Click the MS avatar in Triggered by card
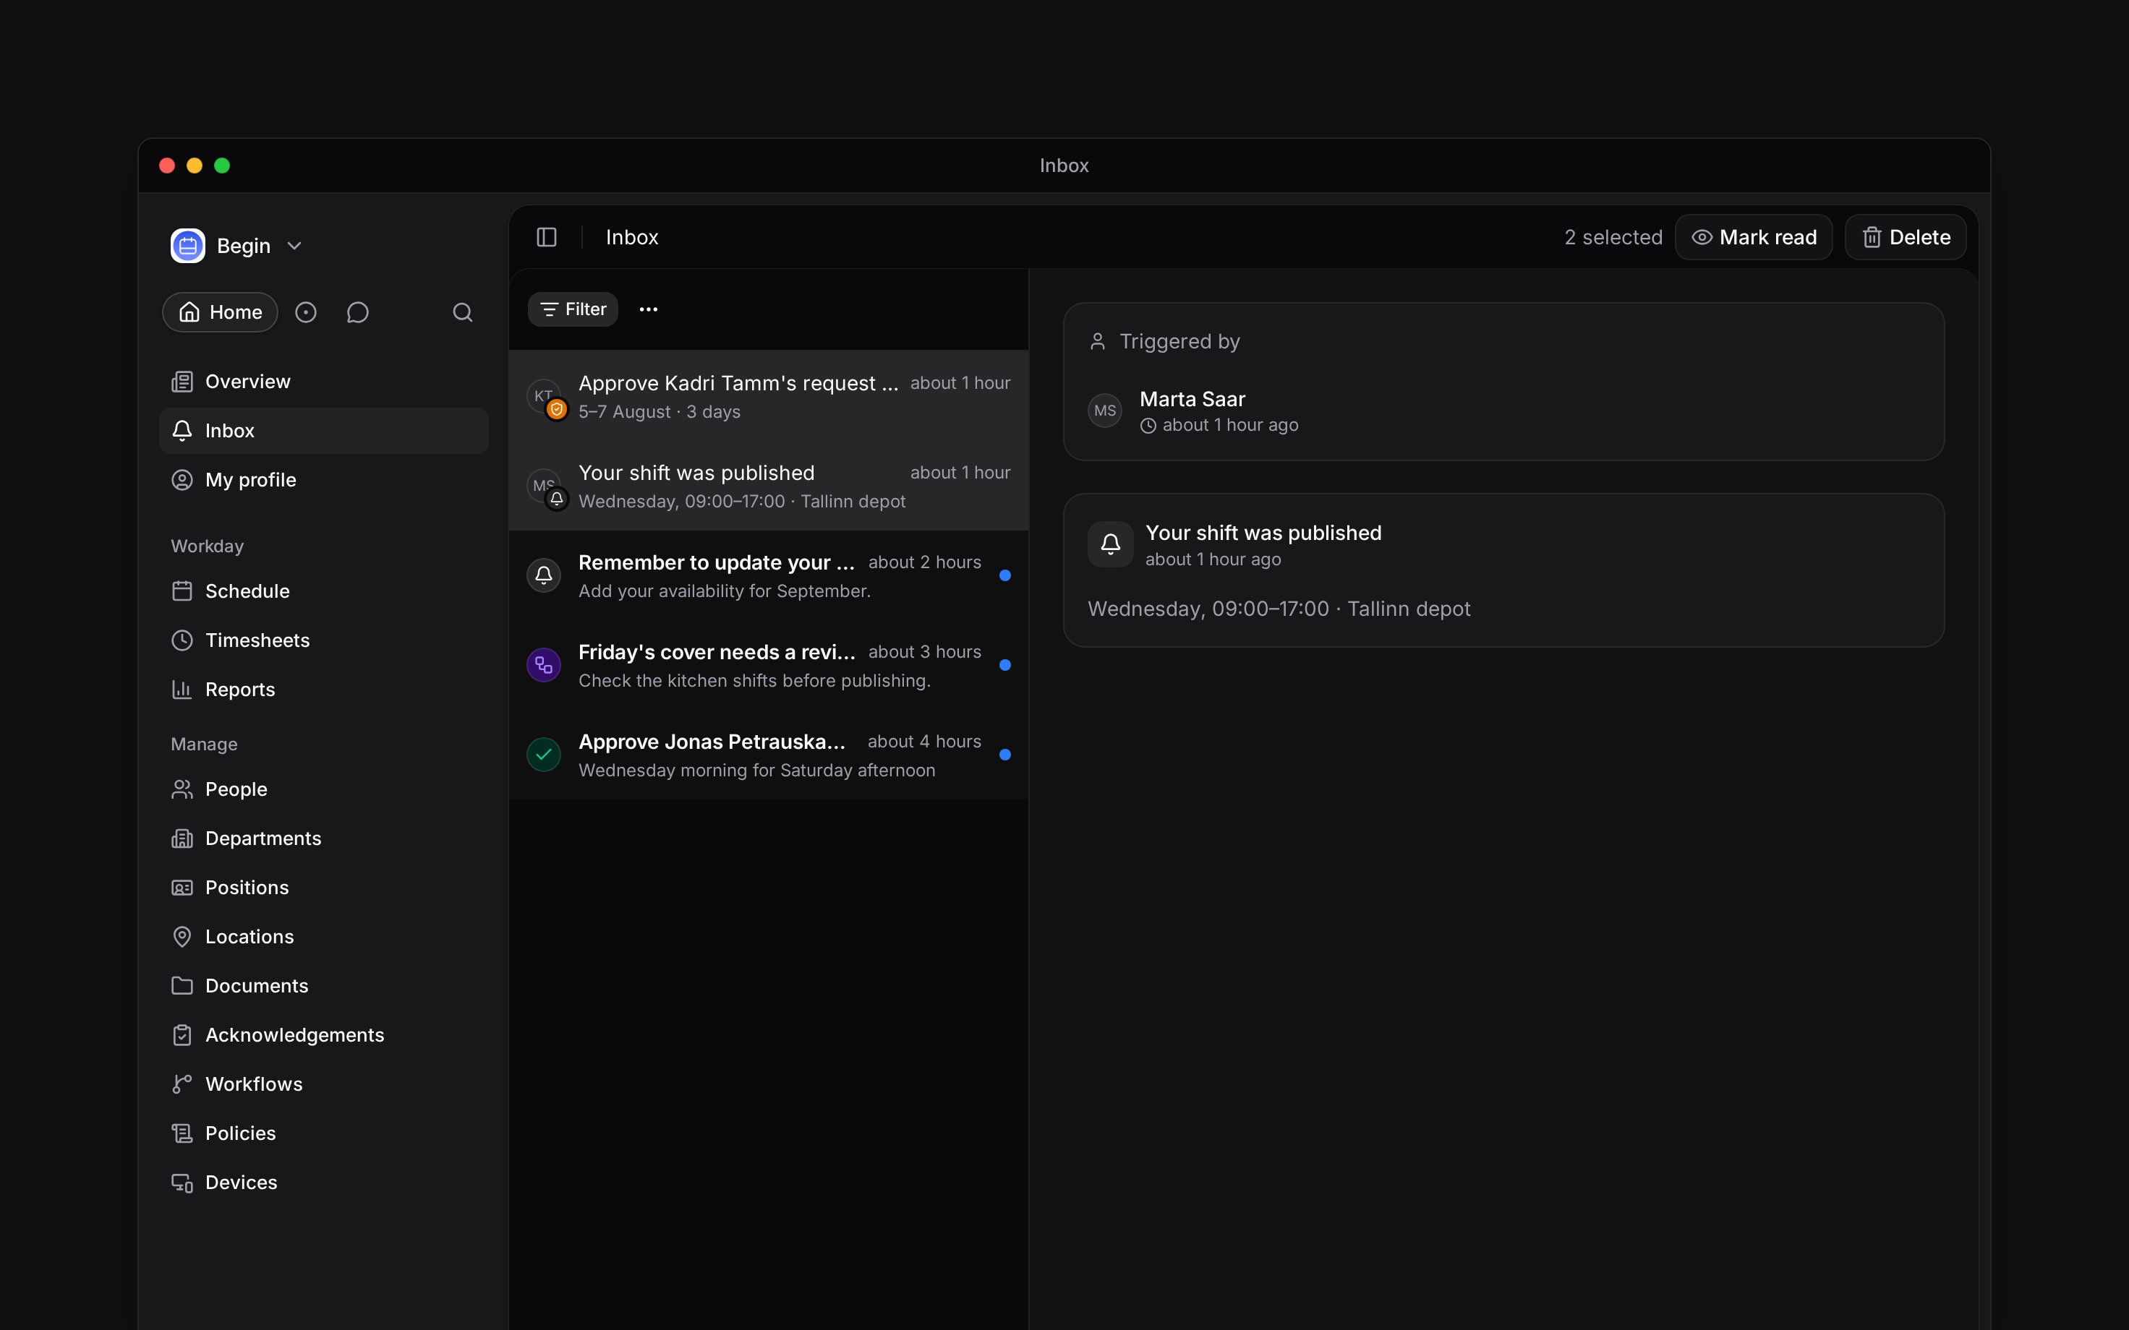2129x1330 pixels. tap(1105, 411)
